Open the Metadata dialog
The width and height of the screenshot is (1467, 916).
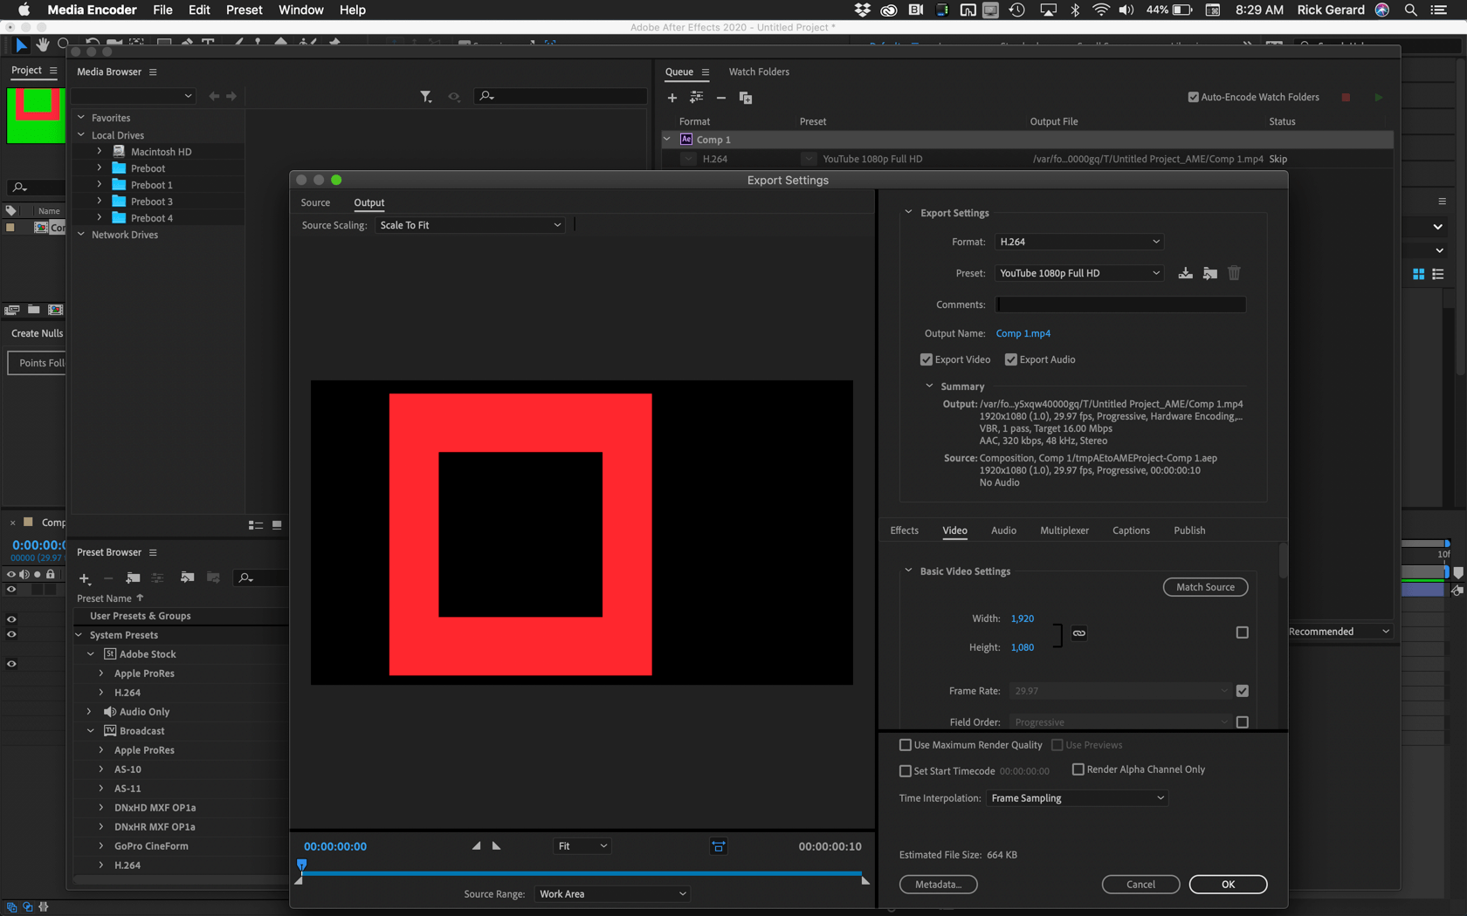click(x=938, y=884)
